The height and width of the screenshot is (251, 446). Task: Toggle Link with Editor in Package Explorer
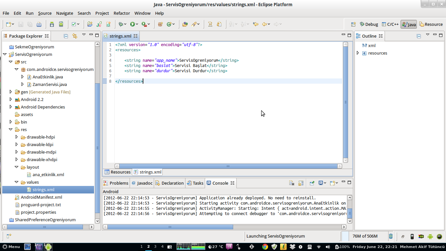click(74, 36)
